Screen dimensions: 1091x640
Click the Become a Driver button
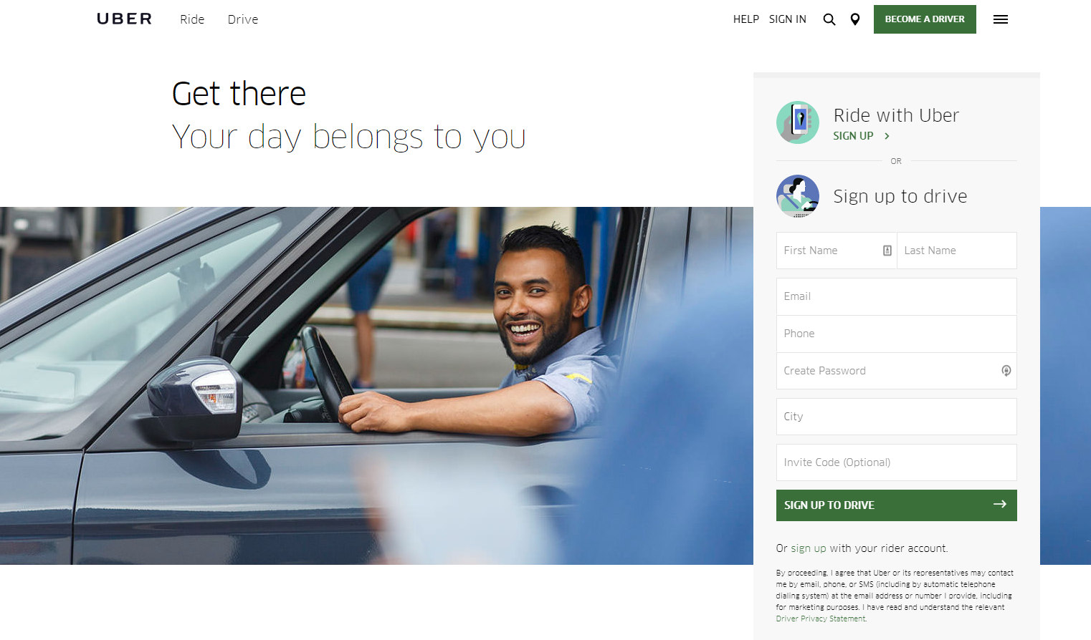(925, 19)
